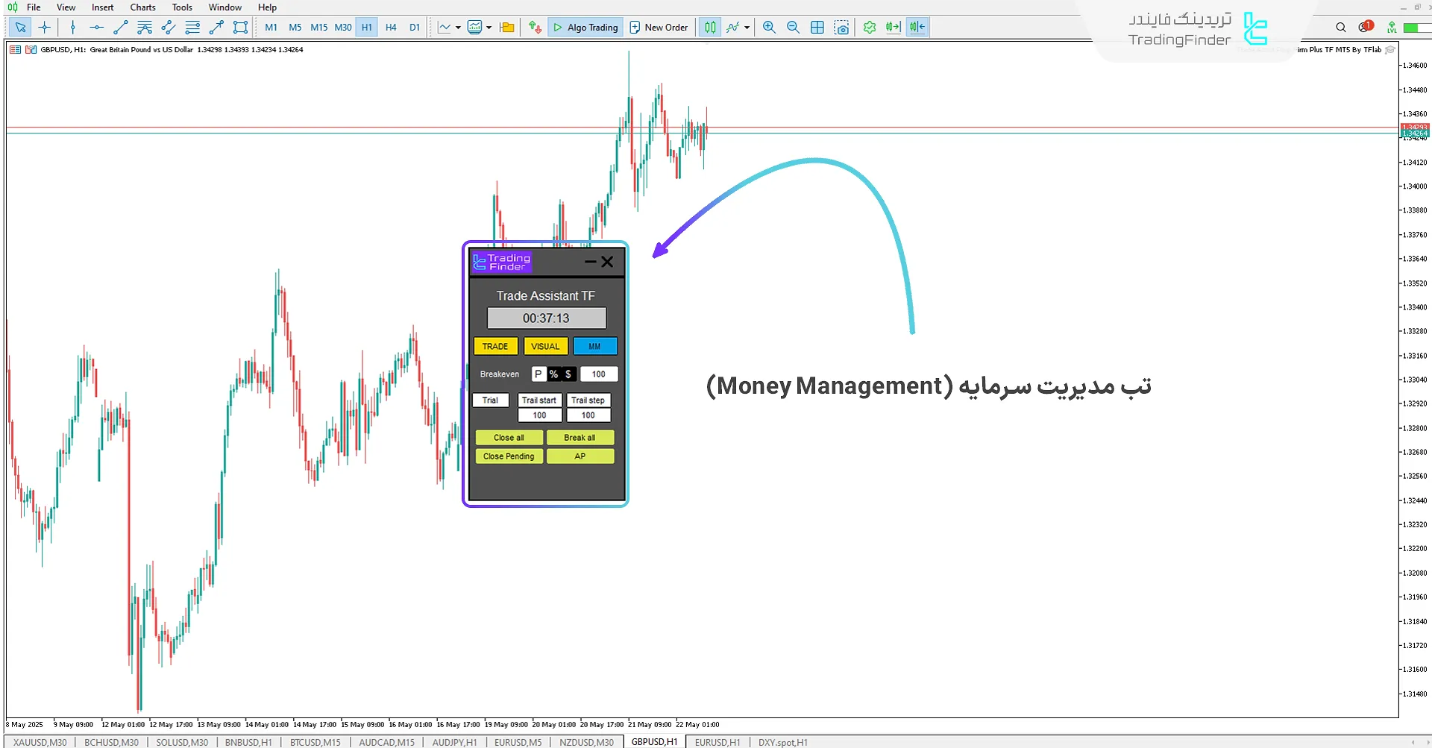Expand the indicators list dropdown arrow
Screen dimensions: 1432x748
click(x=747, y=28)
